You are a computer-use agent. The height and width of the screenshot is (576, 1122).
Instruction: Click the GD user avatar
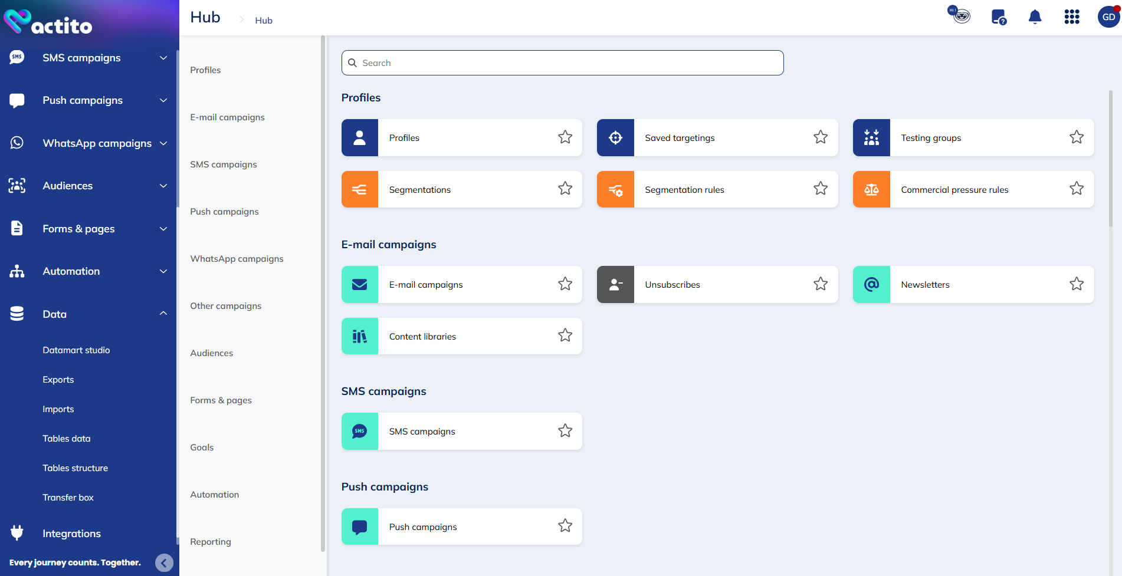(1108, 17)
